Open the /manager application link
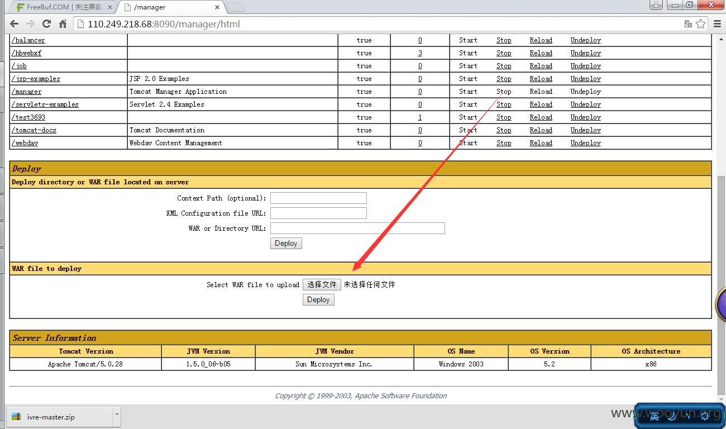 tap(27, 92)
